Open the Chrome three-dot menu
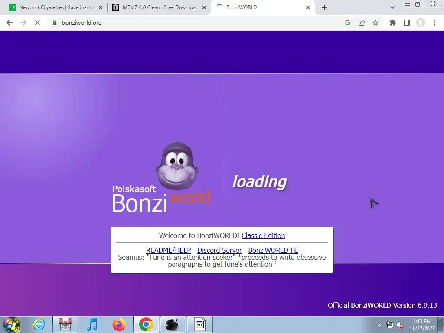 [x=434, y=23]
